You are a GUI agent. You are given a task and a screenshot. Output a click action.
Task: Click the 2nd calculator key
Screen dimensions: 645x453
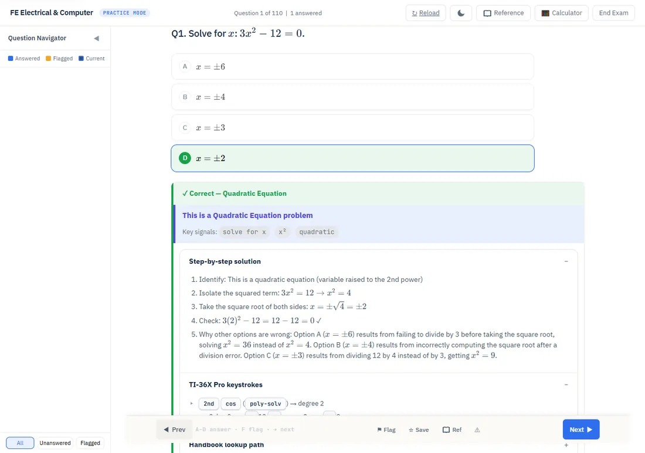click(209, 404)
